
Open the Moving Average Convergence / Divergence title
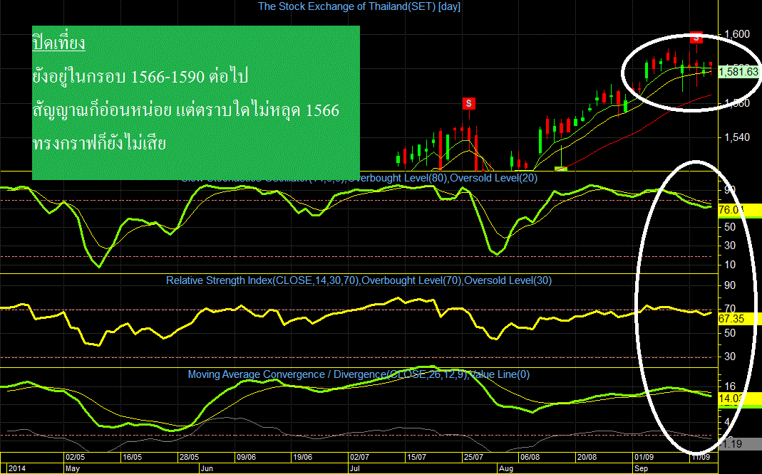[x=359, y=374]
